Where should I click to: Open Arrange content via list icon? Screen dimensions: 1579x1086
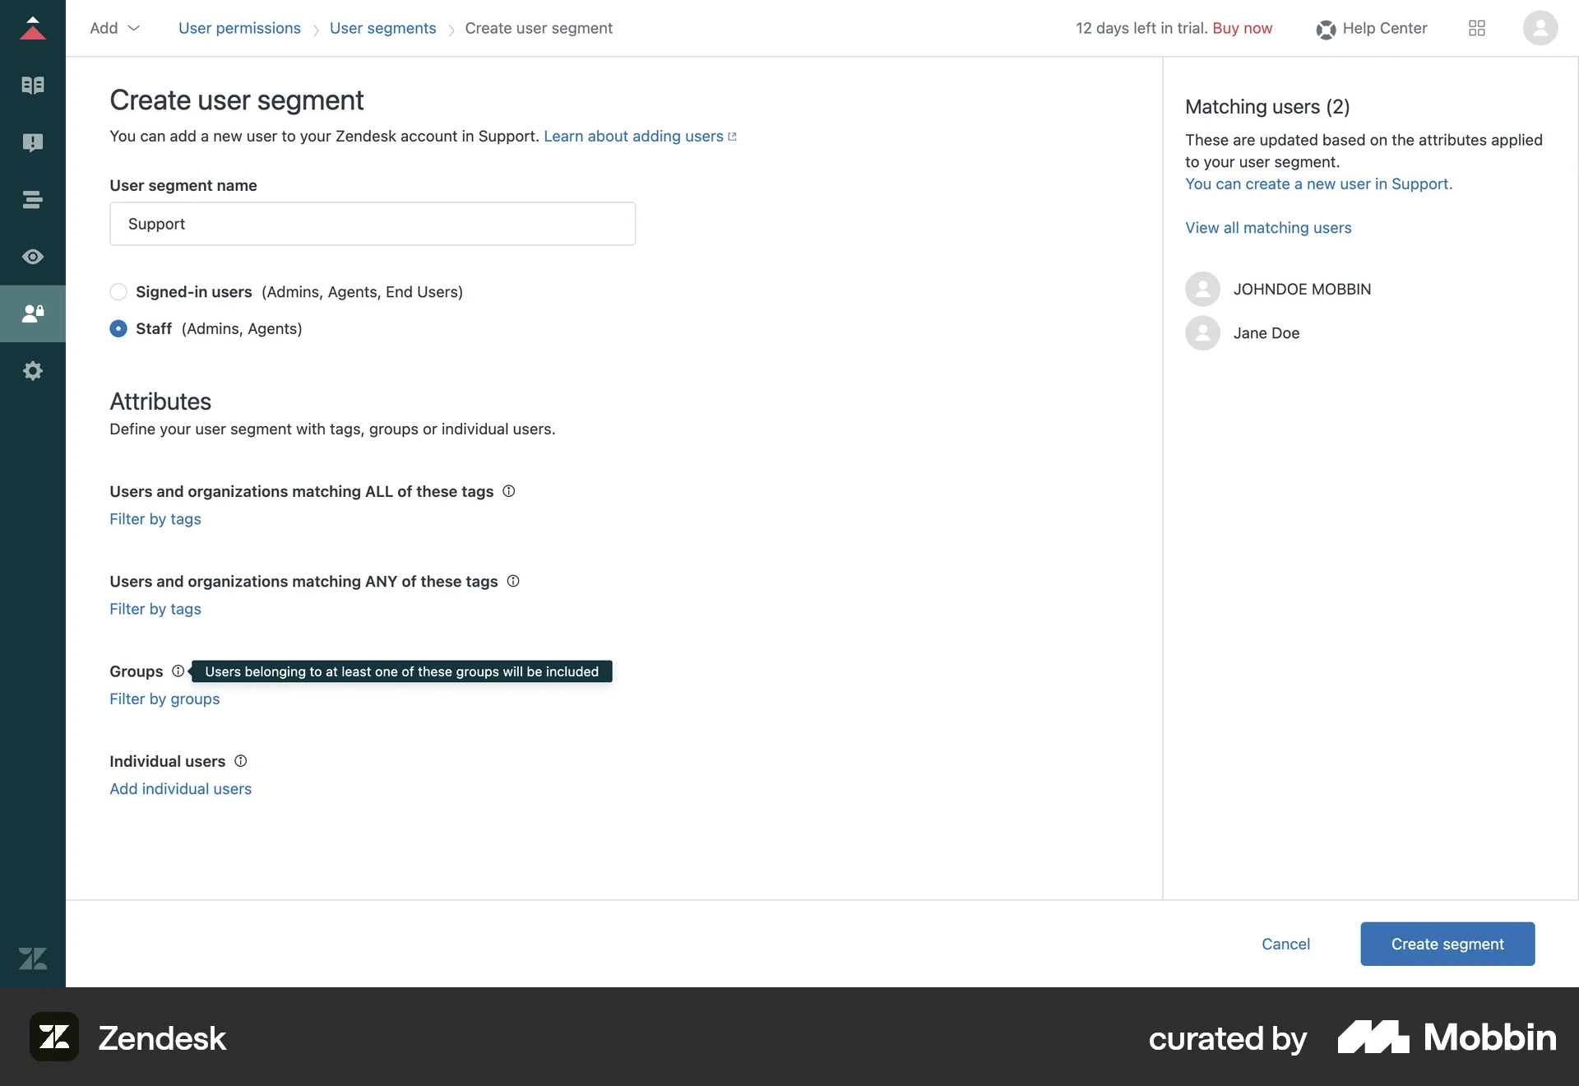[33, 199]
